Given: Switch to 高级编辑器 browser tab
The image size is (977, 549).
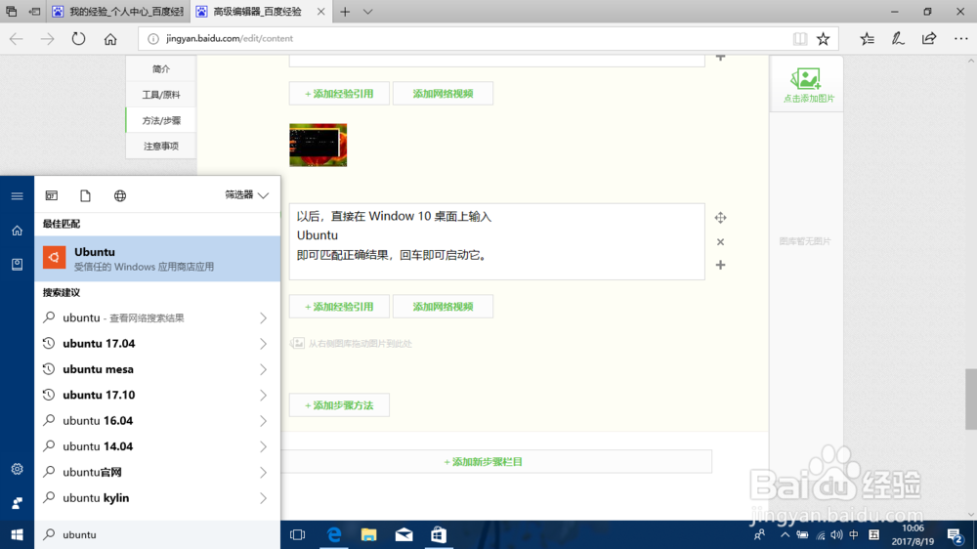Looking at the screenshot, I should click(x=261, y=12).
